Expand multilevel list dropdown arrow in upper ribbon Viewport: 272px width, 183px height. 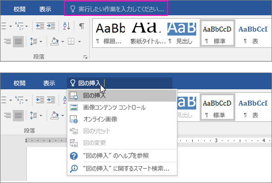tap(27, 26)
